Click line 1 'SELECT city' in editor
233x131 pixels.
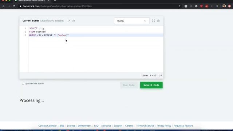pos(37,28)
